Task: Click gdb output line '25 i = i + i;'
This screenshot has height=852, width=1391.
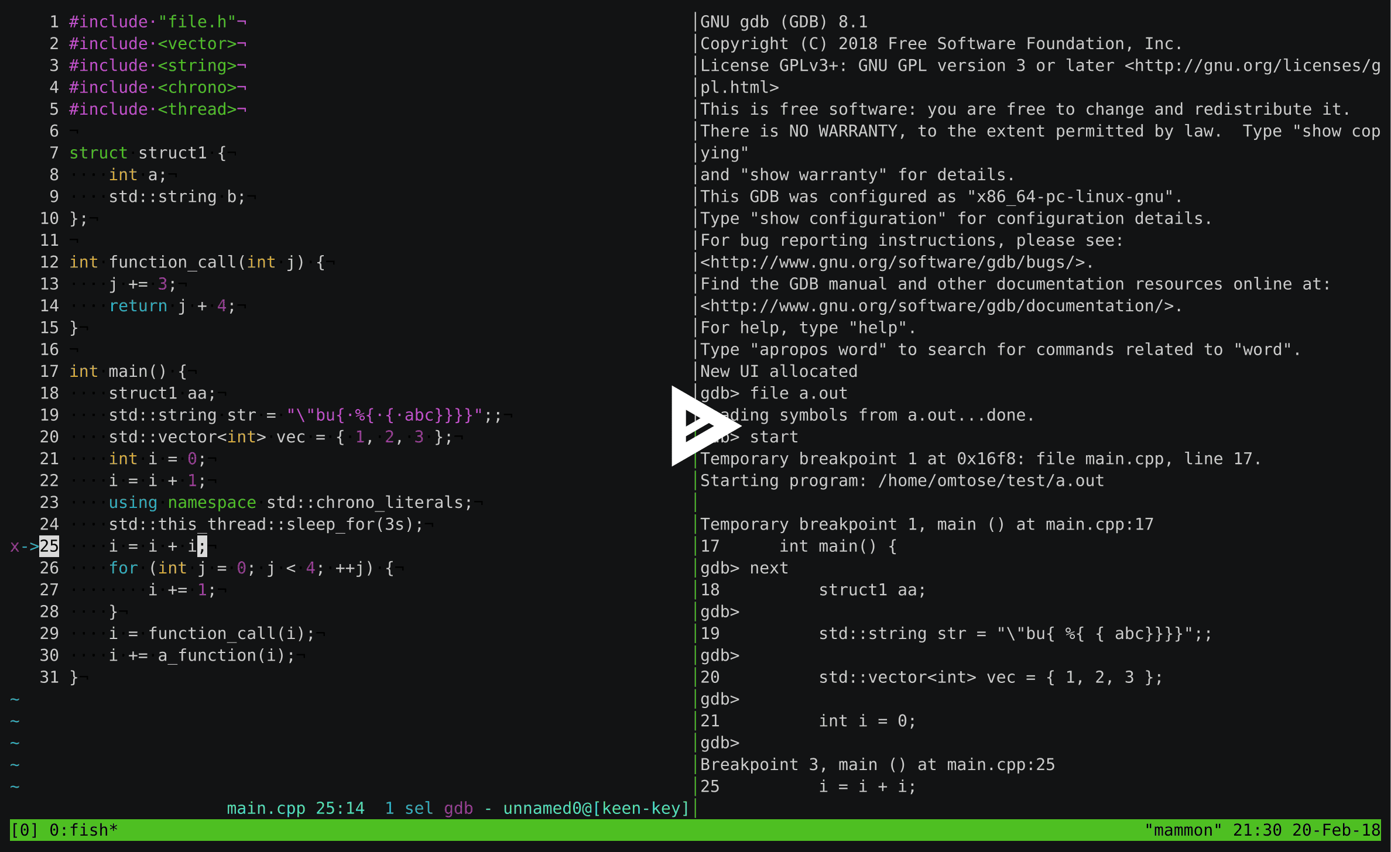Action: (808, 786)
